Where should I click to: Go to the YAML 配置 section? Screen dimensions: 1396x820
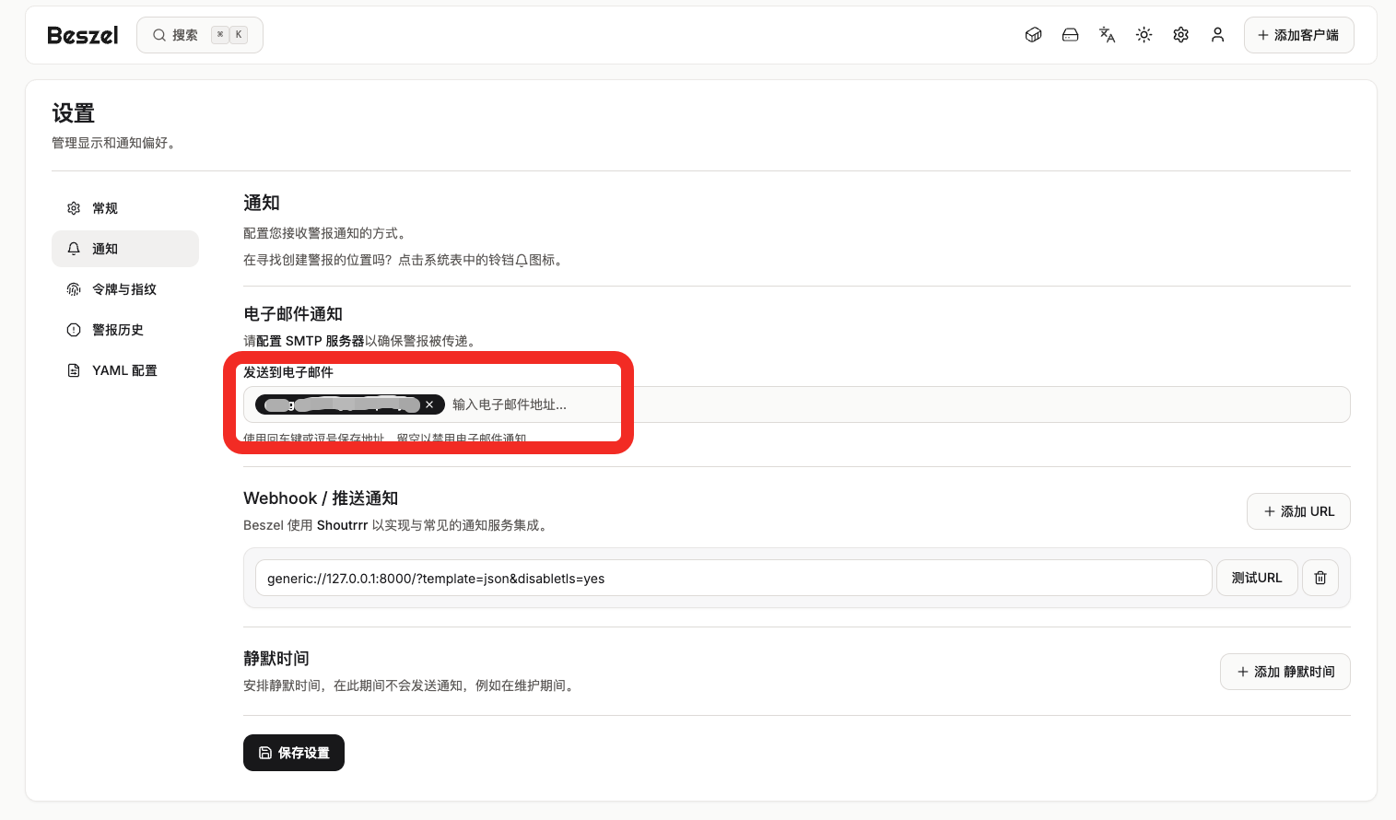(x=124, y=370)
